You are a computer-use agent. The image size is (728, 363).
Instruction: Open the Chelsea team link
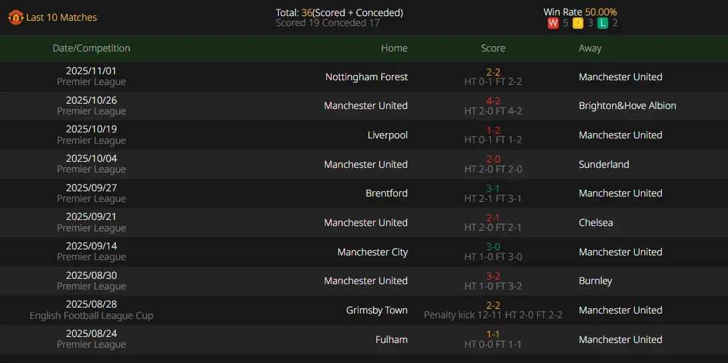tap(595, 223)
